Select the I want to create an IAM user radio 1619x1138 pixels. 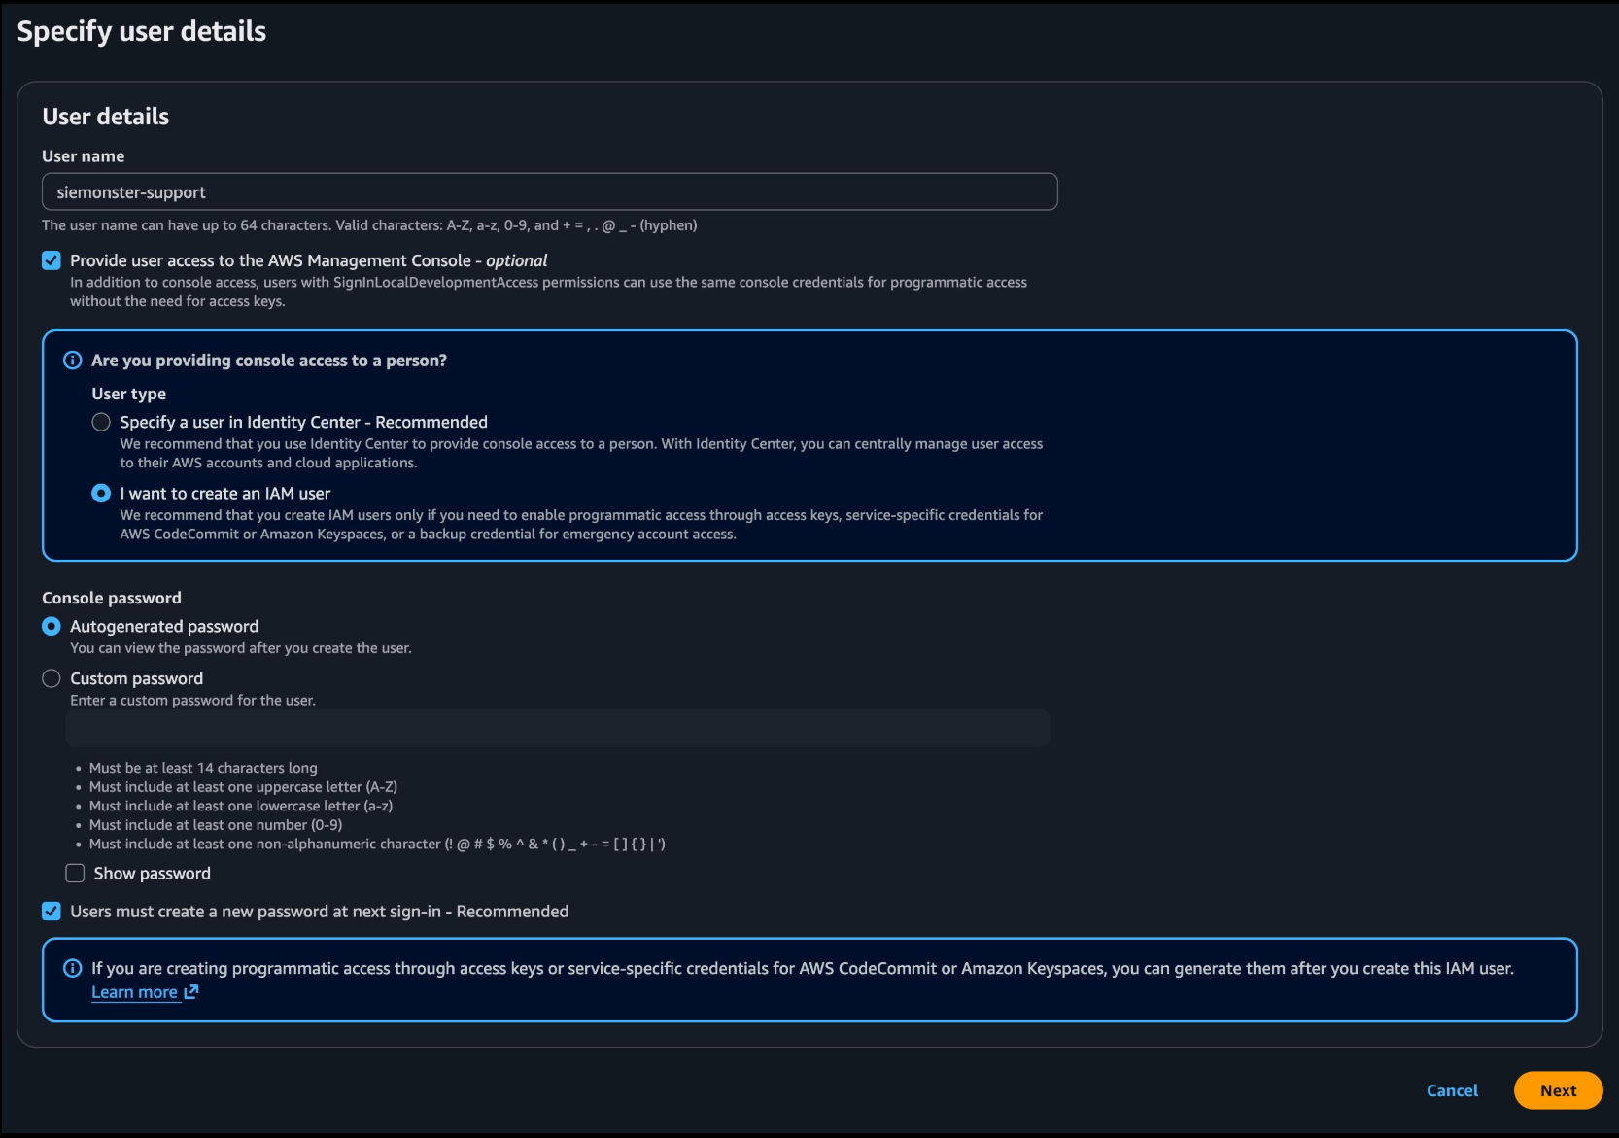click(101, 494)
